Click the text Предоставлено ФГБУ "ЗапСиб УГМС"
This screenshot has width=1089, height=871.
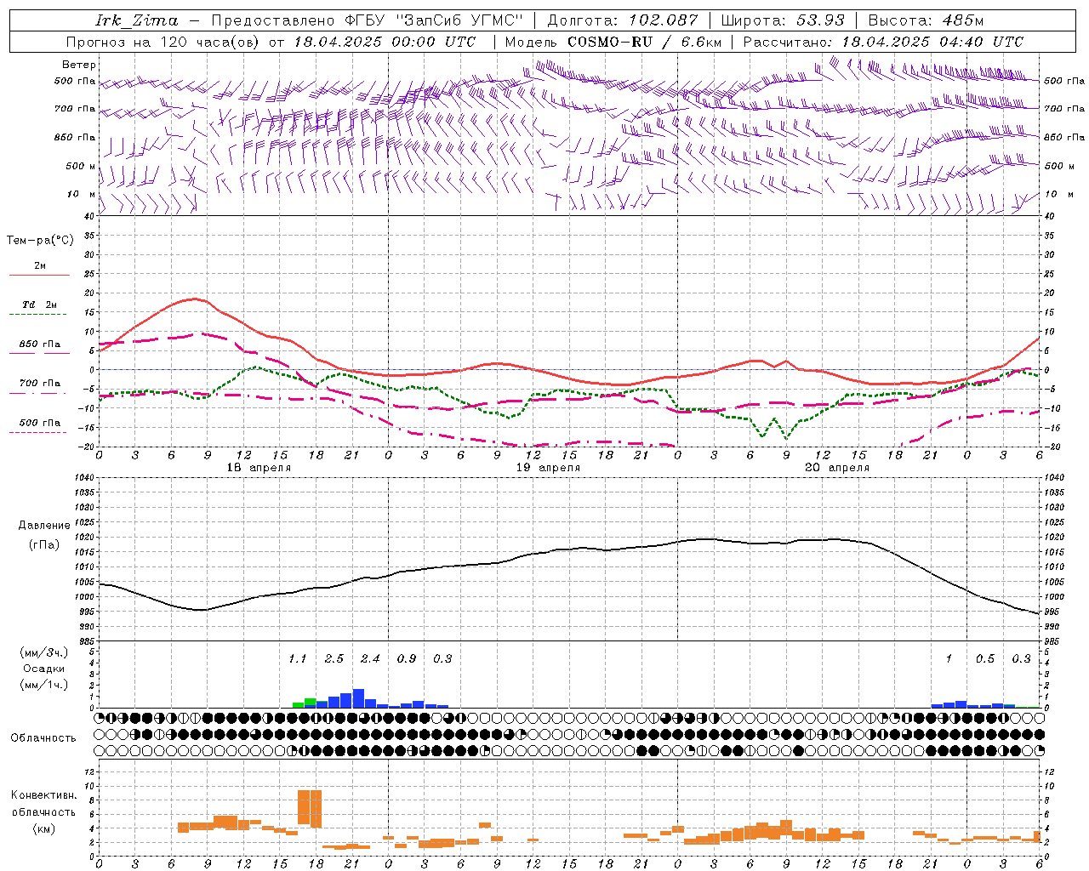(x=367, y=20)
